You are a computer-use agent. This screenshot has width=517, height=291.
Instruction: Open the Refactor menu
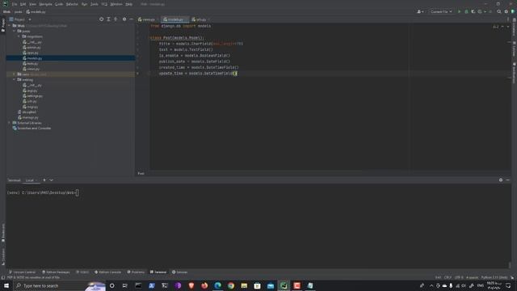click(72, 4)
